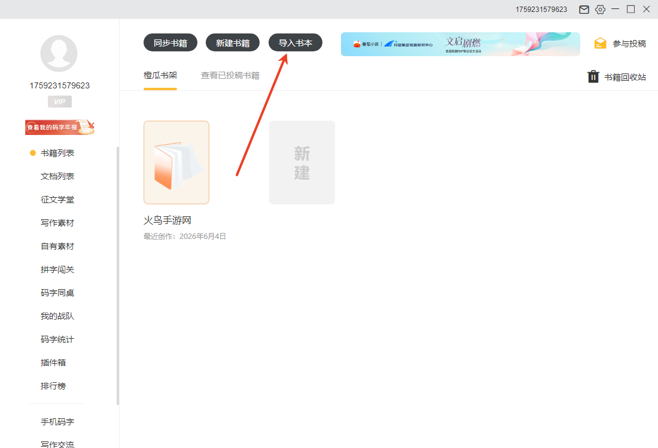Open 排行榜 in sidebar
This screenshot has width=658, height=448.
[x=53, y=386]
